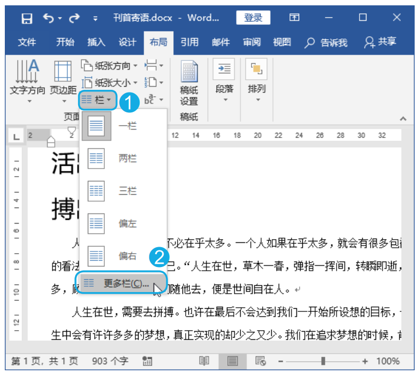Click the 告诉我 tell me search box
This screenshot has width=420, height=374.
[x=326, y=42]
